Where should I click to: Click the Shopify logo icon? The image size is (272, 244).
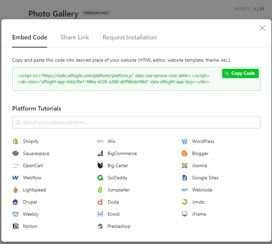(15, 141)
